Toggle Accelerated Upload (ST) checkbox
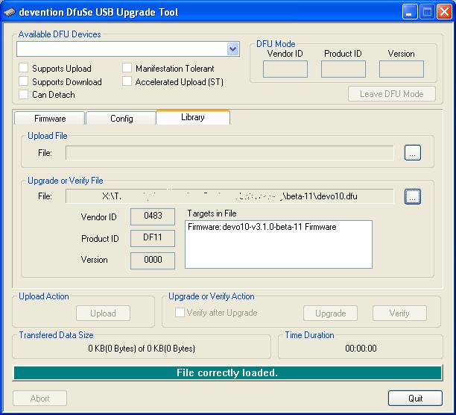The image size is (456, 415). click(127, 81)
